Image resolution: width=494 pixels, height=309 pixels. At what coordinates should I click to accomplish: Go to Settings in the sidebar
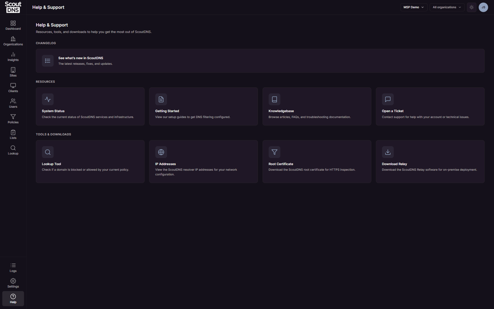pos(13,283)
